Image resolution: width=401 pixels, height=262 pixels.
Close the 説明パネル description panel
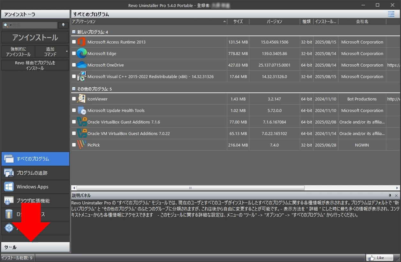396,195
